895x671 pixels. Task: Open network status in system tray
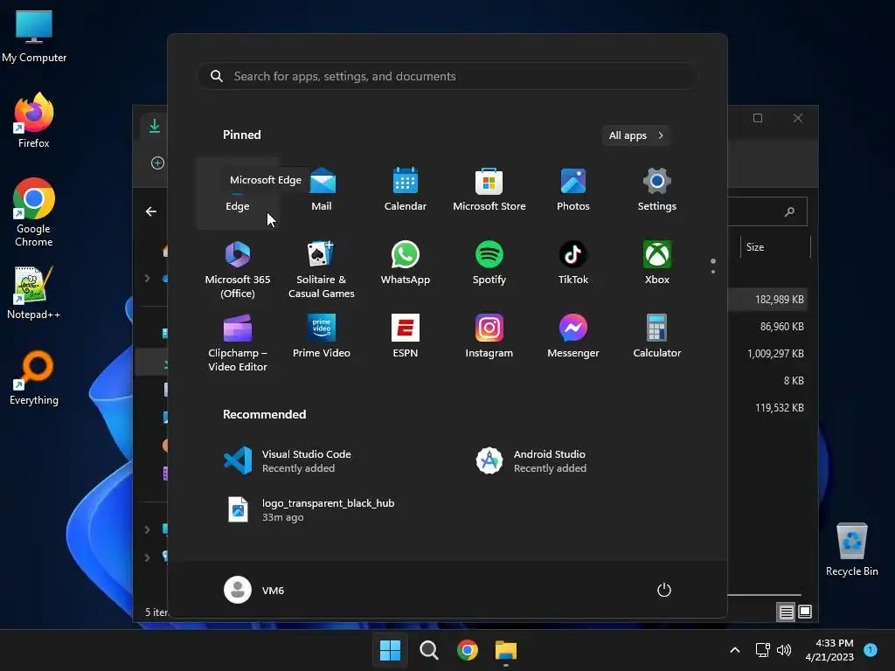pos(762,650)
